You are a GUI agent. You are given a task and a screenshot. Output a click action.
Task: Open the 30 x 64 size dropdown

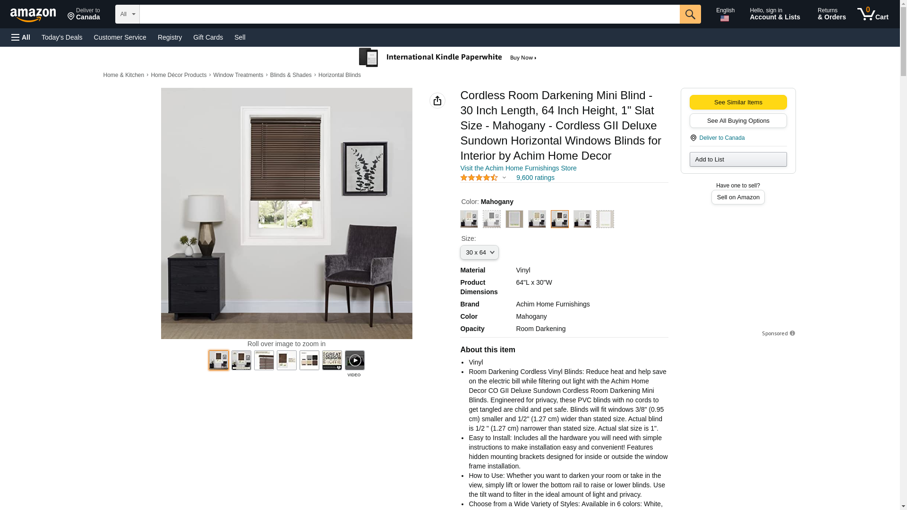pos(479,253)
